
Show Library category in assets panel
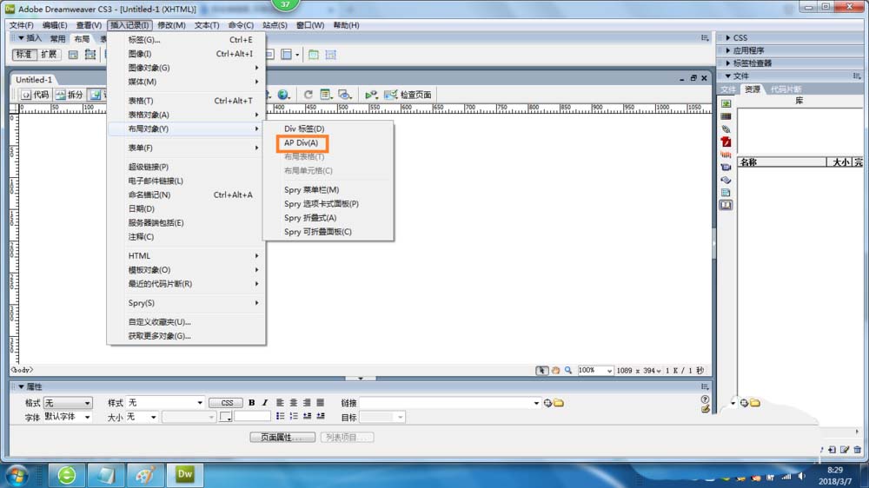pos(726,205)
